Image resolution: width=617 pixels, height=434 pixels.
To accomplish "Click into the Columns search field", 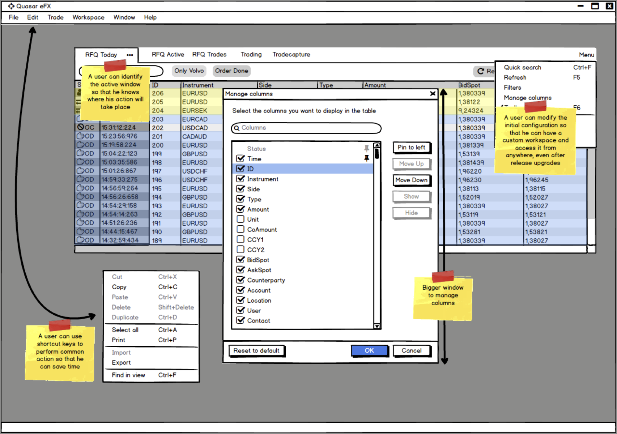I will (306, 128).
